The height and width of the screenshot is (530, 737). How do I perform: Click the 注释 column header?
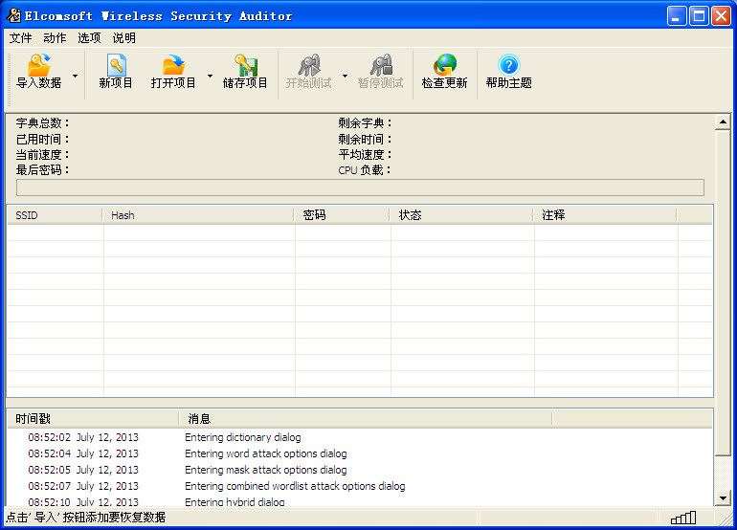605,215
